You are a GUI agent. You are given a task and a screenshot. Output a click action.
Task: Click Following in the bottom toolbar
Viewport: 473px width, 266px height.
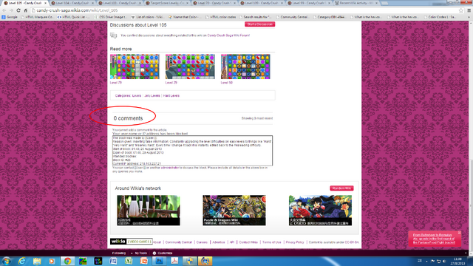coord(118,253)
